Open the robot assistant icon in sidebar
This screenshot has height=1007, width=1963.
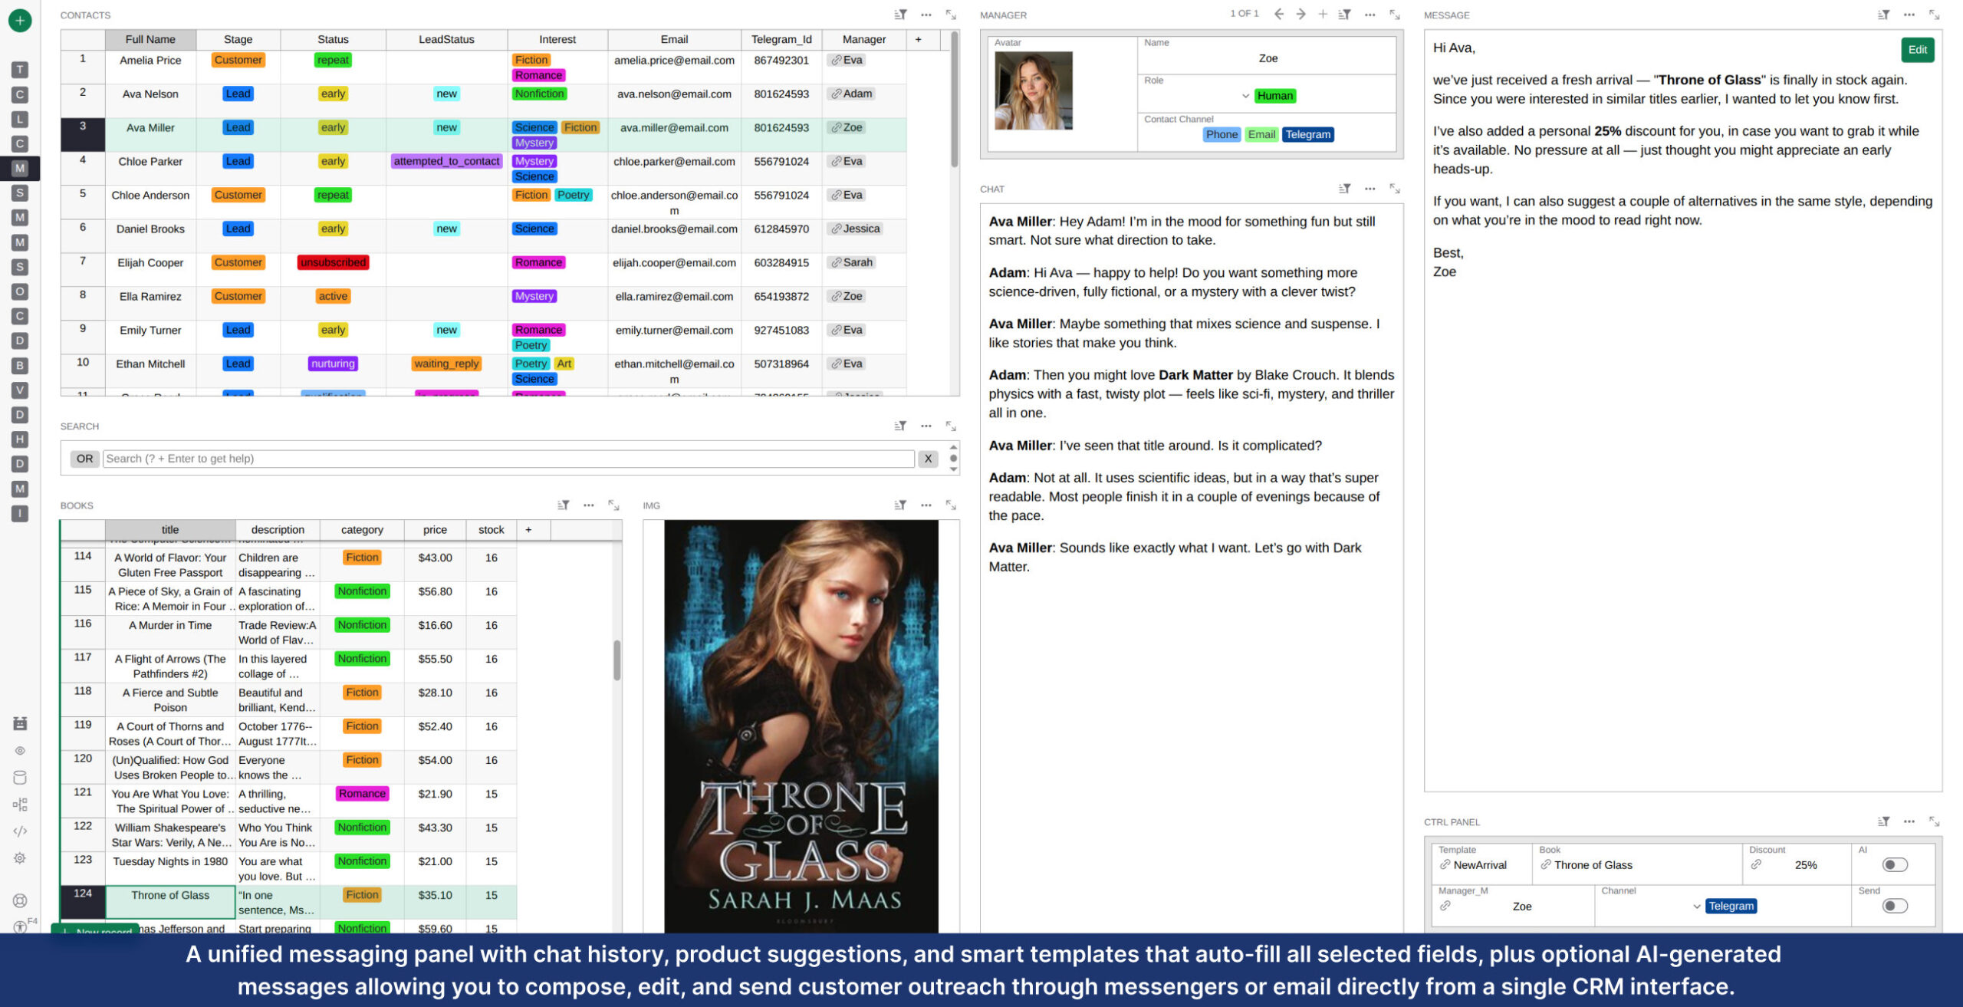tap(20, 723)
